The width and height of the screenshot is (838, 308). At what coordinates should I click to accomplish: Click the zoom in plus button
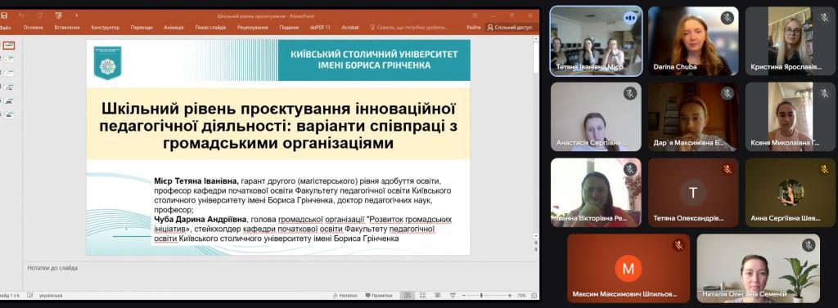(x=509, y=295)
